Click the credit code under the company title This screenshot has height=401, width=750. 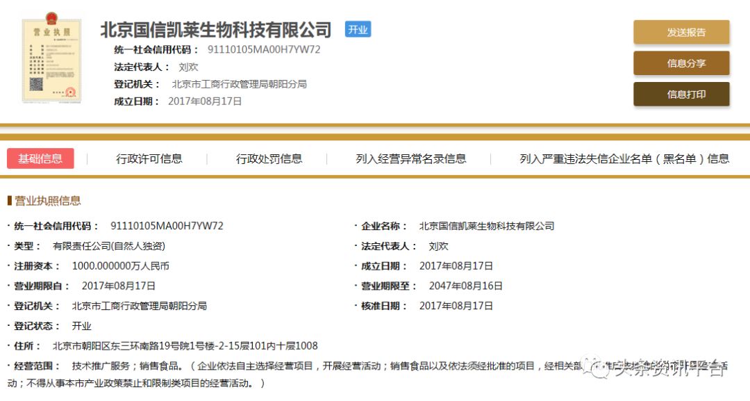pyautogui.click(x=264, y=49)
